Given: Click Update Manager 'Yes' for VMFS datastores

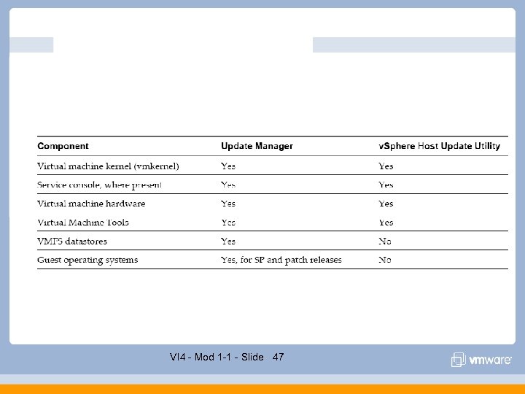Looking at the screenshot, I should pyautogui.click(x=228, y=242).
